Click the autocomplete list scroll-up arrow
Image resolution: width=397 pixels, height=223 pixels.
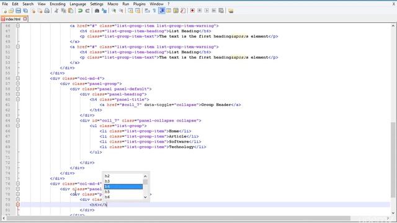point(145,176)
